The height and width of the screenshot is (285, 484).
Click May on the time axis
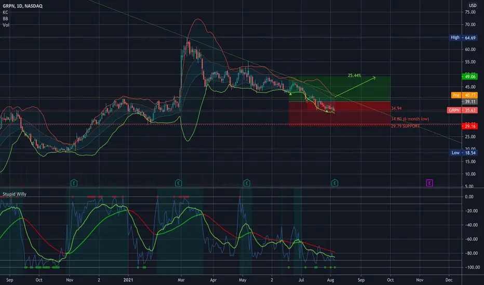[243, 280]
